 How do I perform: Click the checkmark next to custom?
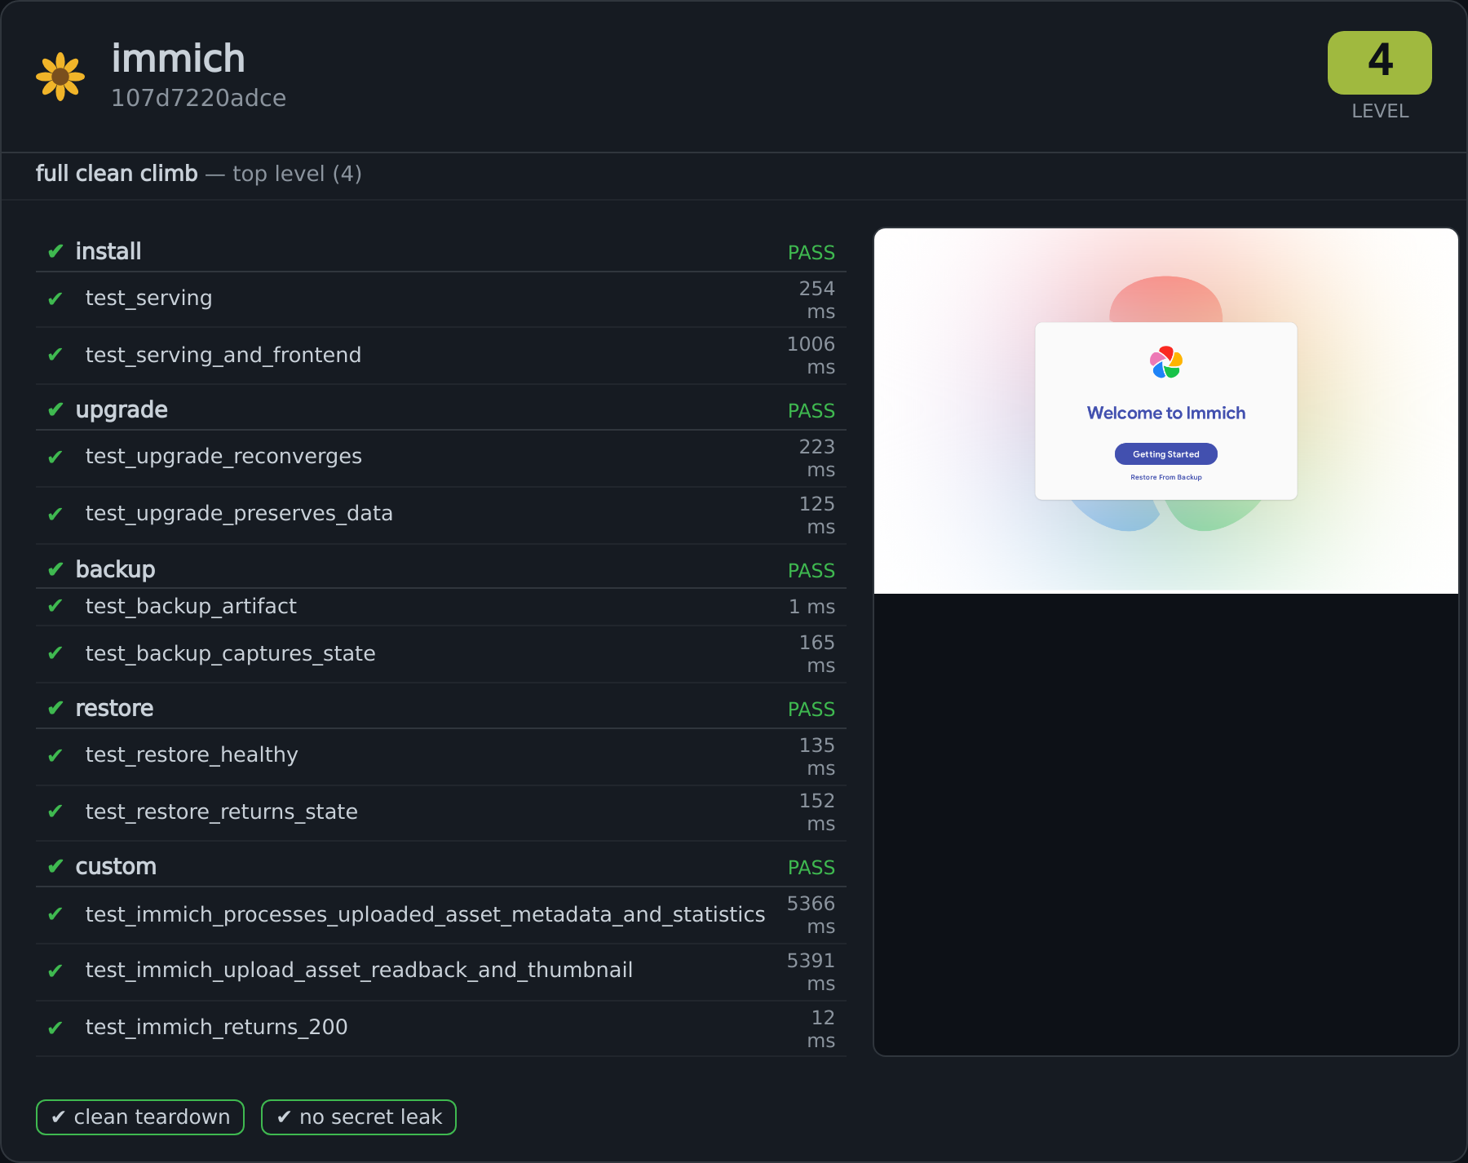pyautogui.click(x=55, y=866)
